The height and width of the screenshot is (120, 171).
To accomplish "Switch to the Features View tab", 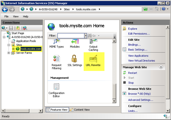I will pyautogui.click(x=57, y=110).
